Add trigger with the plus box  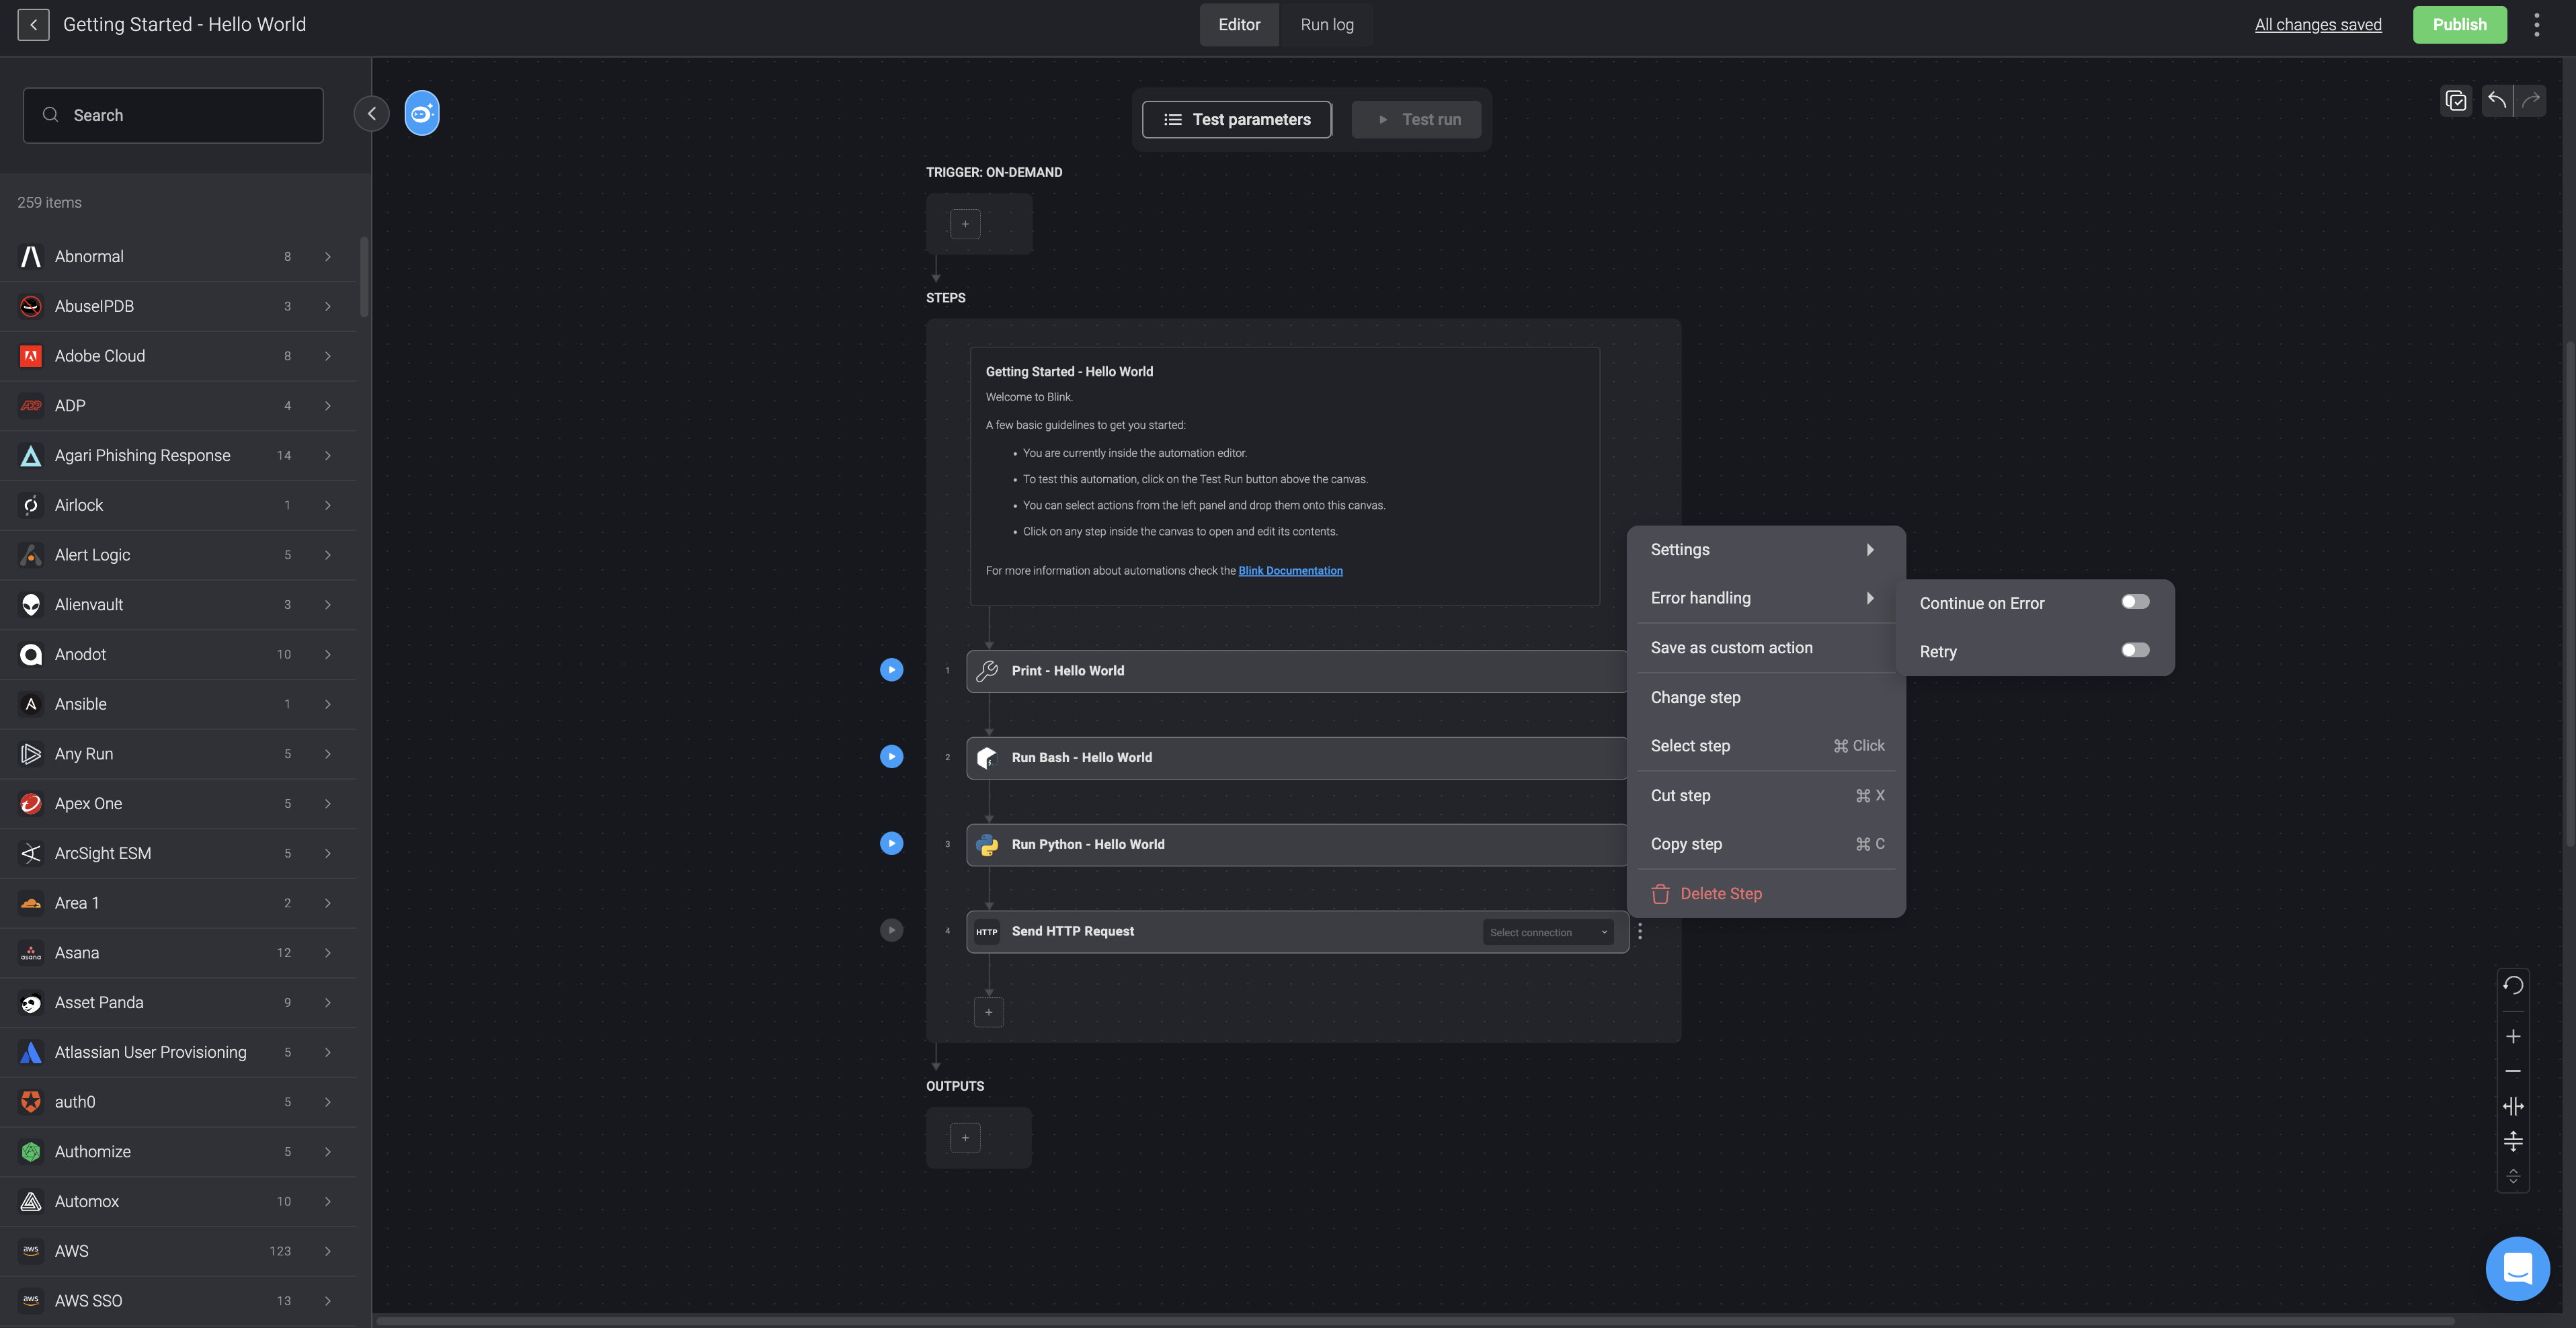(x=965, y=224)
